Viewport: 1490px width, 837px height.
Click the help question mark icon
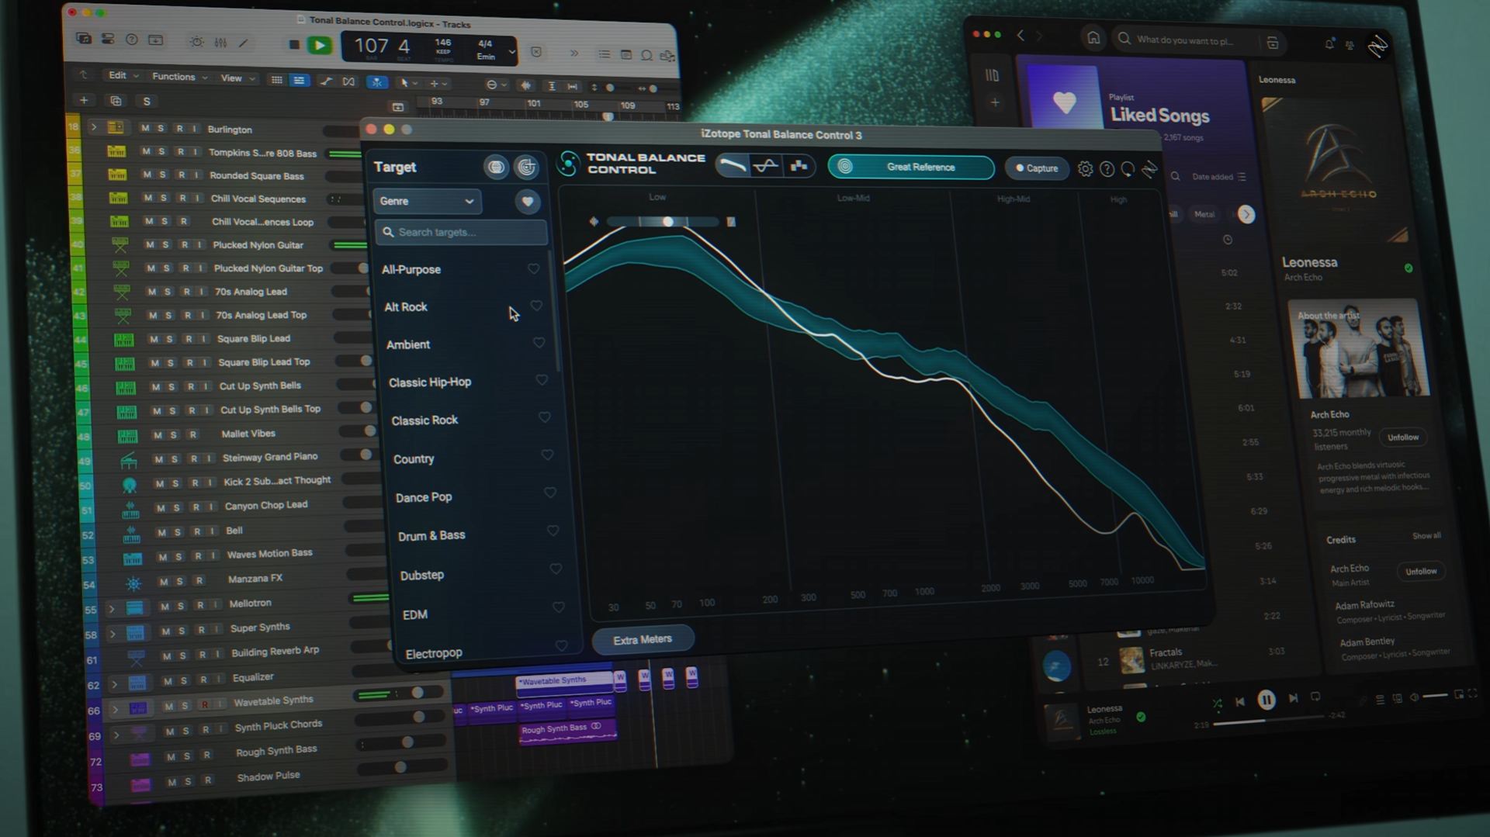click(1107, 169)
